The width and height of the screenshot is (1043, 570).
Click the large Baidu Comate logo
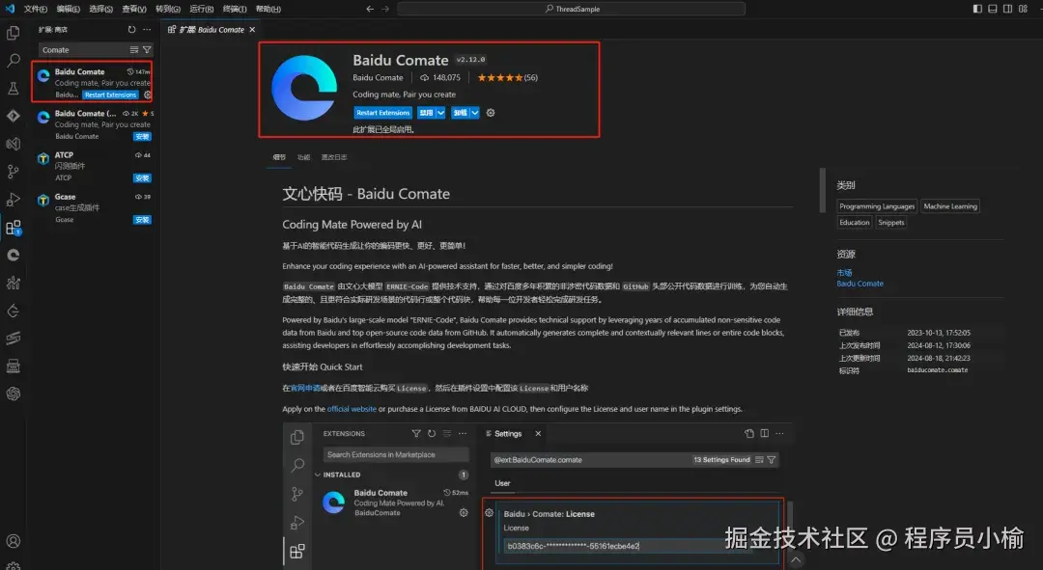[304, 88]
